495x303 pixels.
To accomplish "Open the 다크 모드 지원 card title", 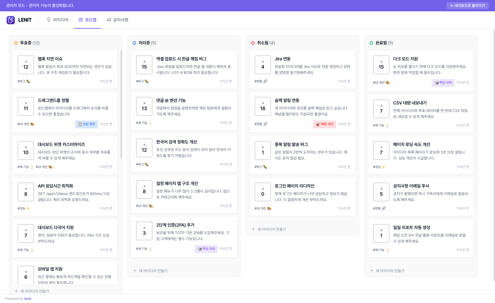I will [x=406, y=59].
